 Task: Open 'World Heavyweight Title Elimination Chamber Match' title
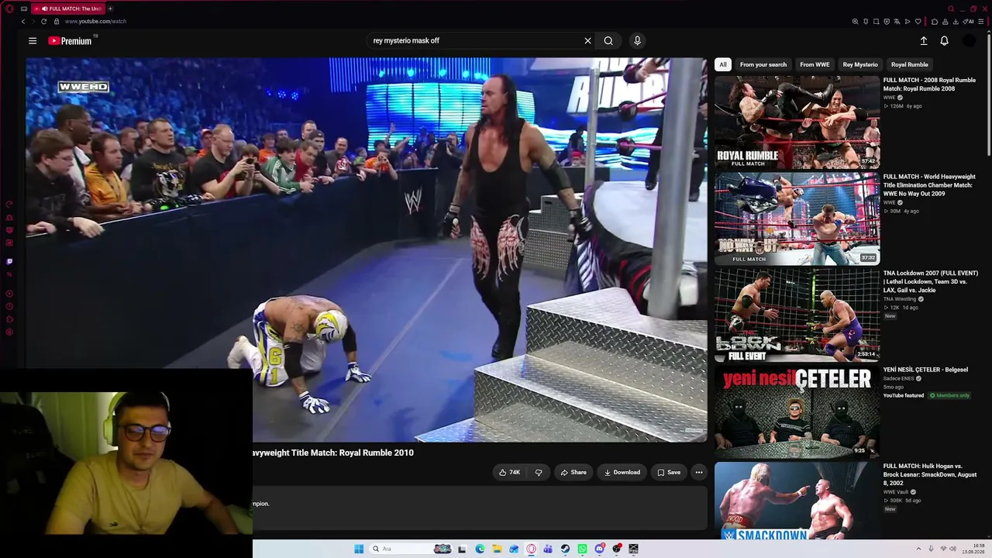(929, 185)
